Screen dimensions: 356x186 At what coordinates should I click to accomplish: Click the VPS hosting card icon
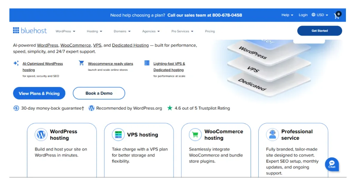pyautogui.click(x=118, y=135)
